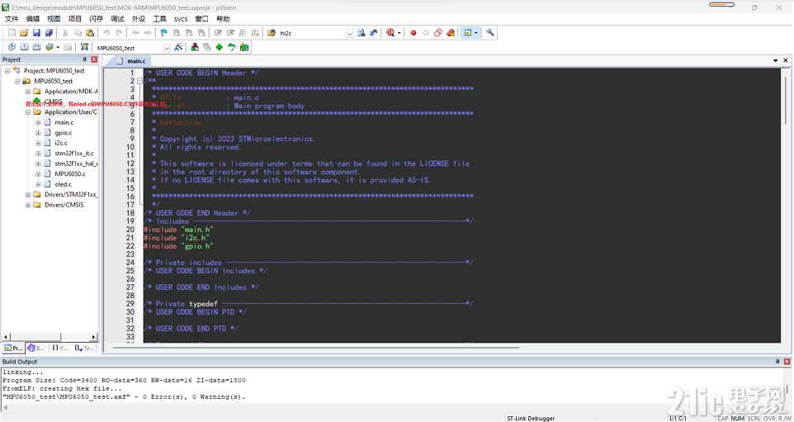
Task: Create a new file from toolbar
Action: click(x=12, y=33)
